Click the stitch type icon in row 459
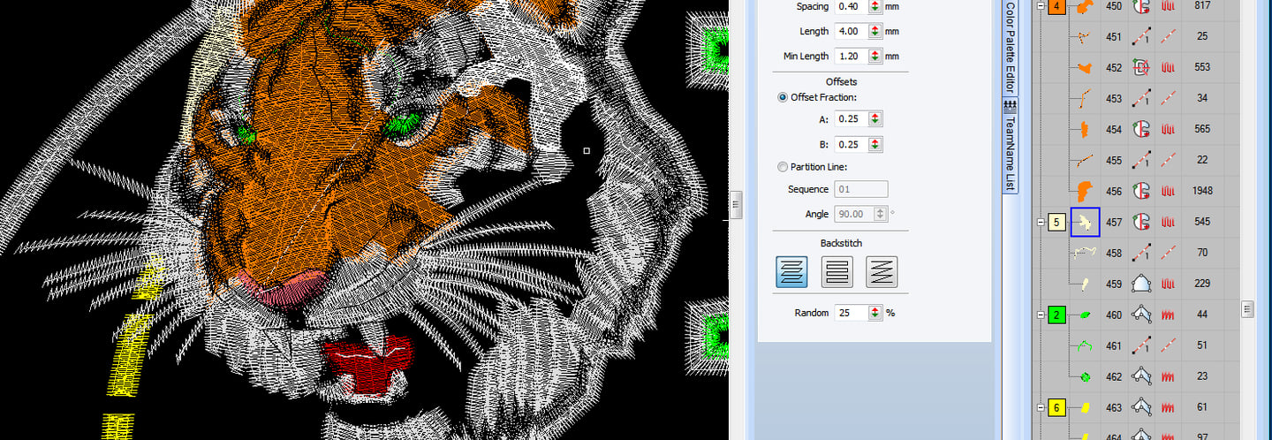The image size is (1272, 440). point(1170,284)
